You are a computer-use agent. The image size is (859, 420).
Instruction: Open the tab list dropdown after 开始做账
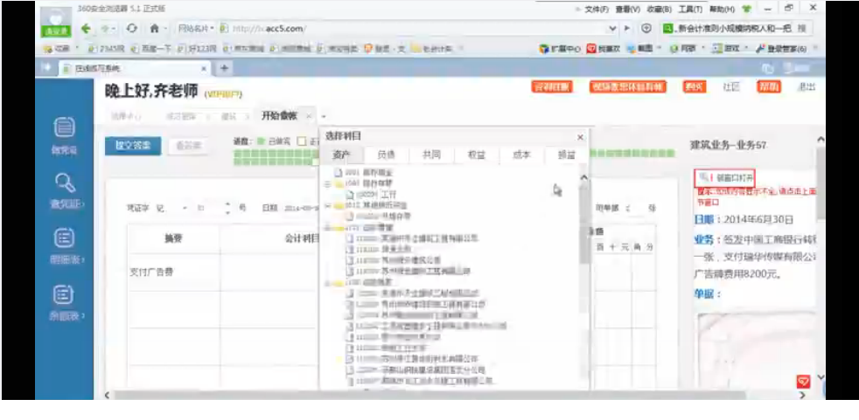click(324, 116)
